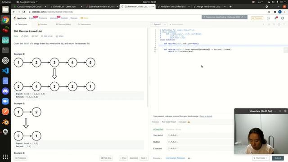This screenshot has height=162, width=288.
Task: Open the LeetCode logo home link
Action: point(20,18)
